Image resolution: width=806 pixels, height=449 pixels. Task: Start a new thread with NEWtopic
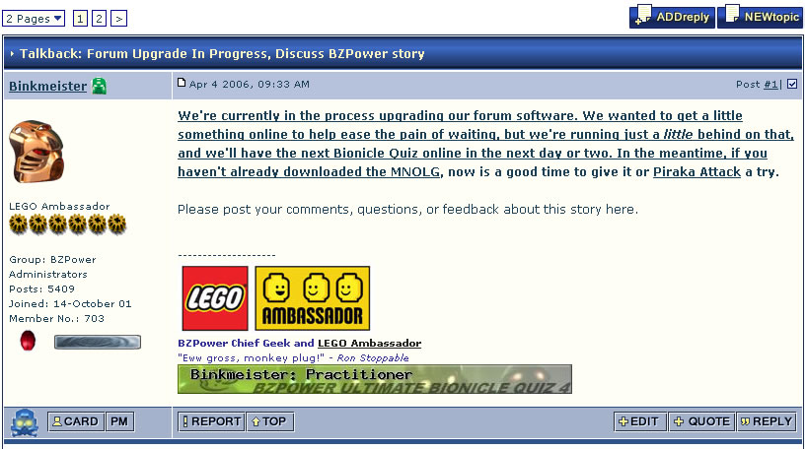[760, 17]
